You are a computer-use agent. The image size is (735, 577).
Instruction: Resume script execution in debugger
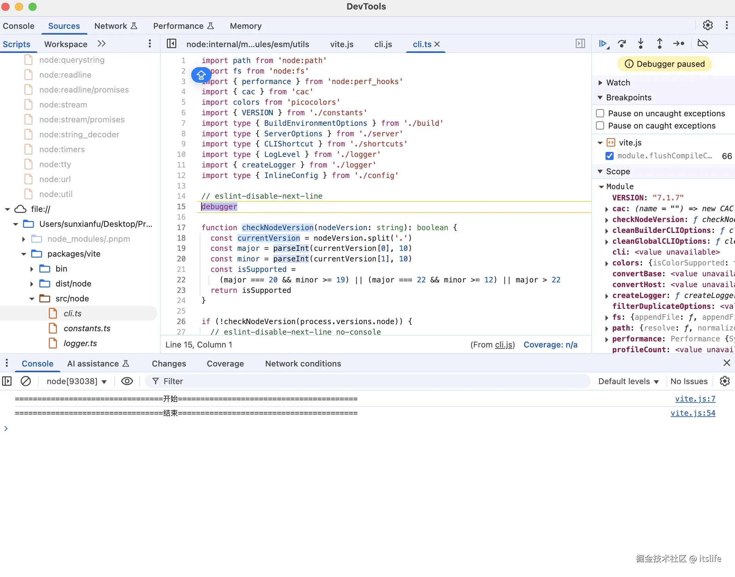tap(603, 44)
